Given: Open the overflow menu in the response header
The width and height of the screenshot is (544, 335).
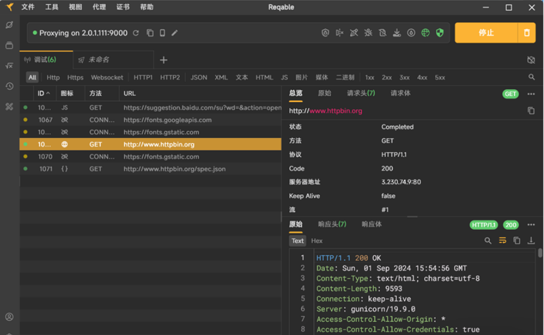Looking at the screenshot, I should [x=531, y=224].
